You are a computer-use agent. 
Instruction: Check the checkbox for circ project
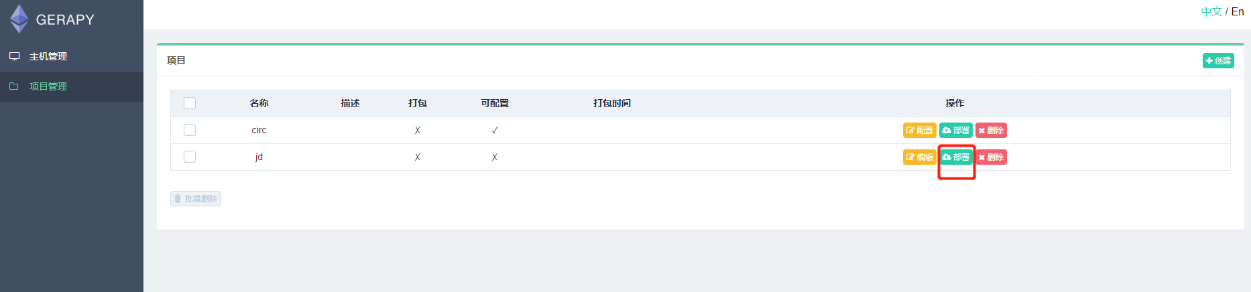[190, 130]
